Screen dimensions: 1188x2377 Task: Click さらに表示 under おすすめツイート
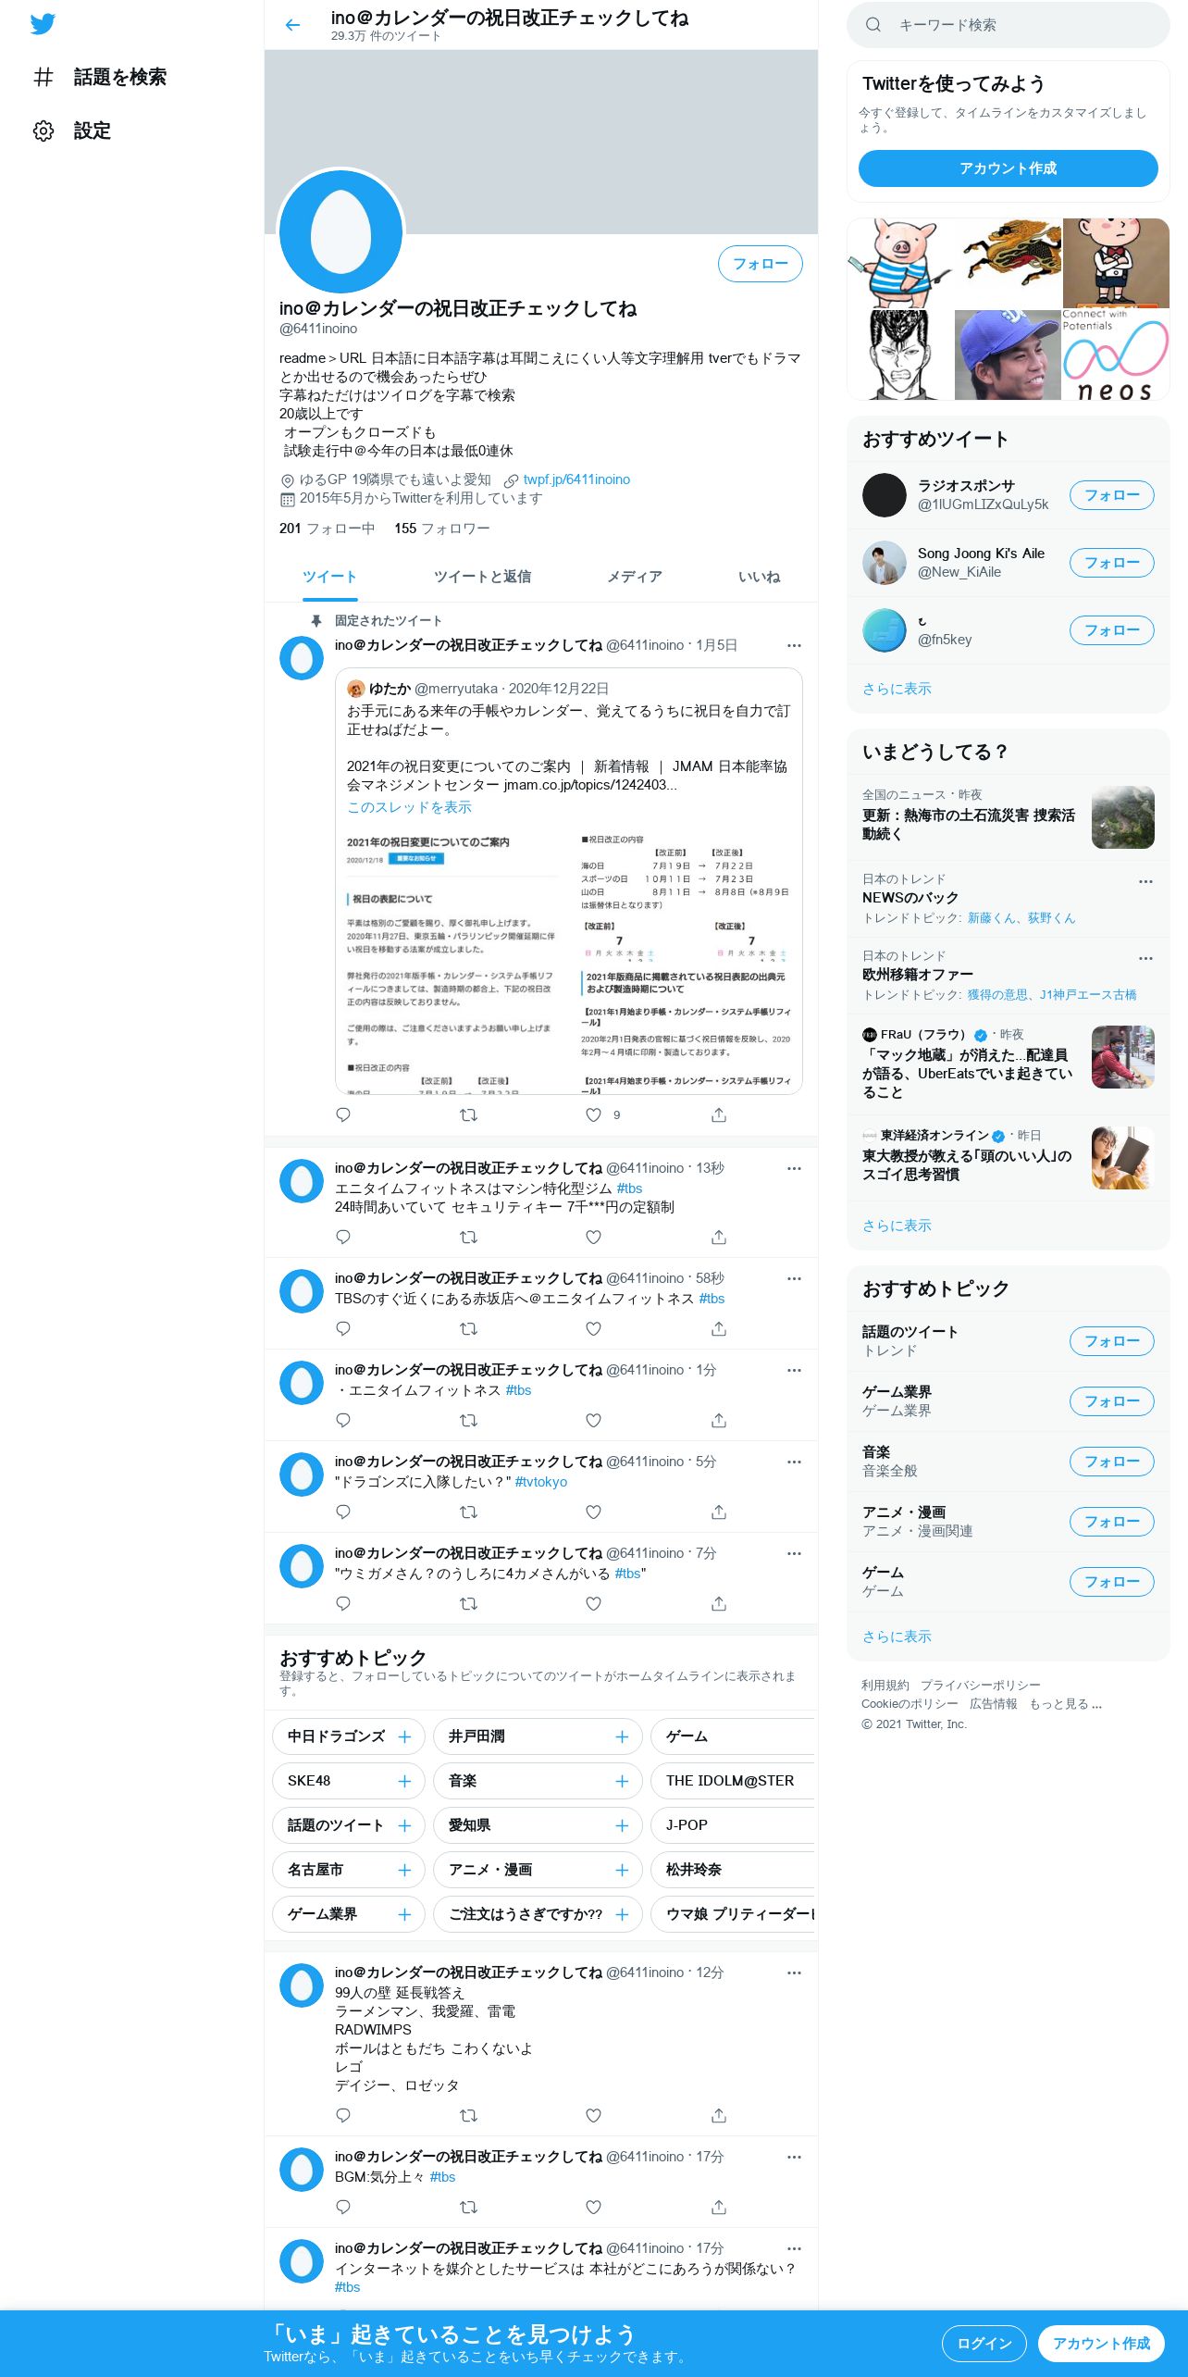[x=897, y=689]
